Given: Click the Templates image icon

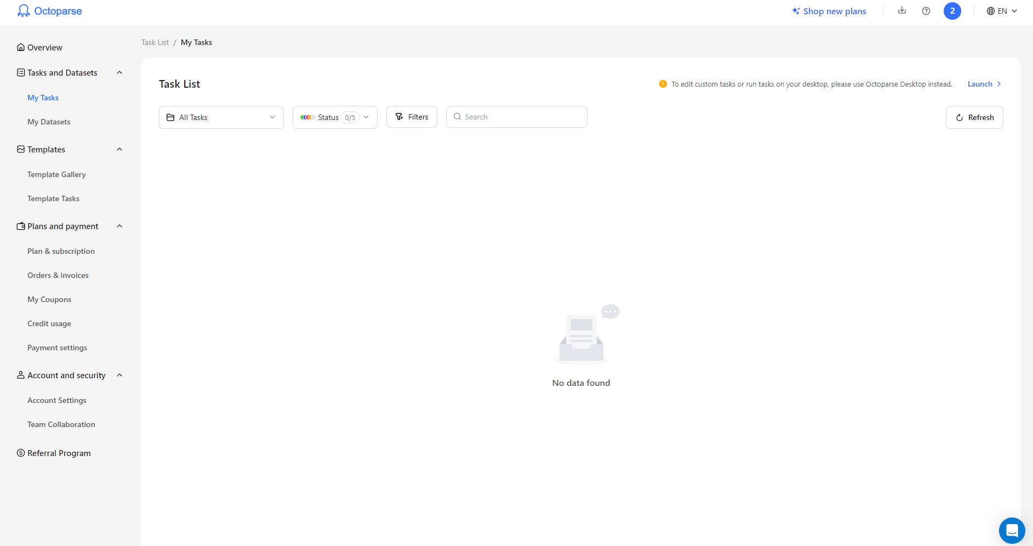Looking at the screenshot, I should click(x=21, y=149).
